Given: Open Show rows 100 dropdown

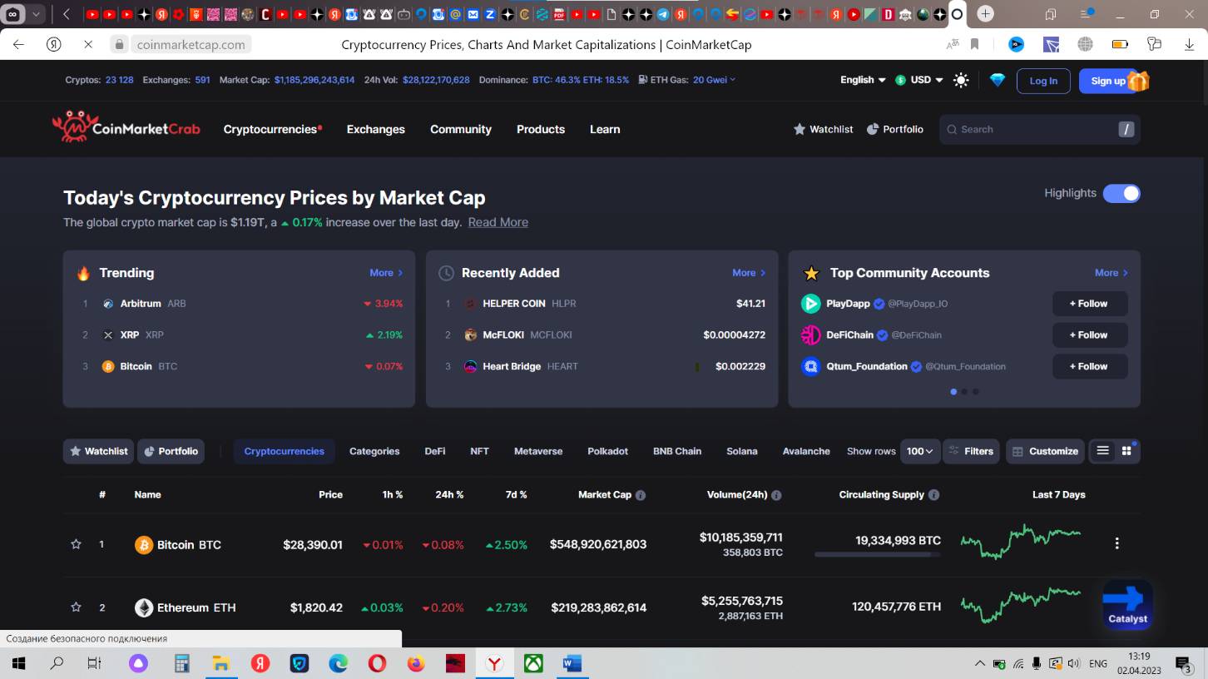Looking at the screenshot, I should coord(919,451).
